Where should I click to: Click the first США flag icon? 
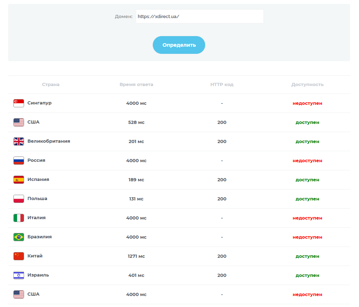pyautogui.click(x=19, y=122)
